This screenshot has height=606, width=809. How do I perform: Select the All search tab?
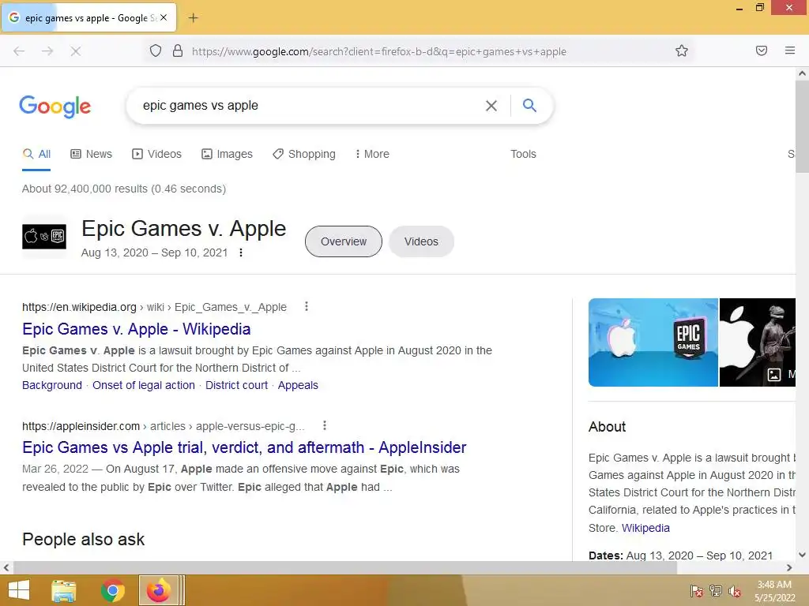tap(36, 154)
